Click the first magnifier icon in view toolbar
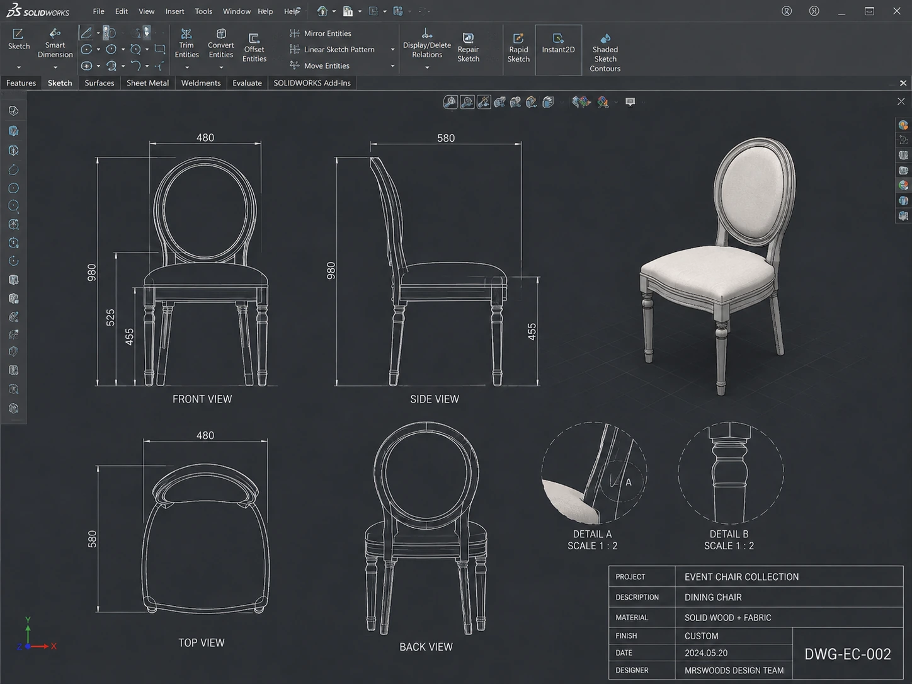This screenshot has width=912, height=684. pos(450,102)
